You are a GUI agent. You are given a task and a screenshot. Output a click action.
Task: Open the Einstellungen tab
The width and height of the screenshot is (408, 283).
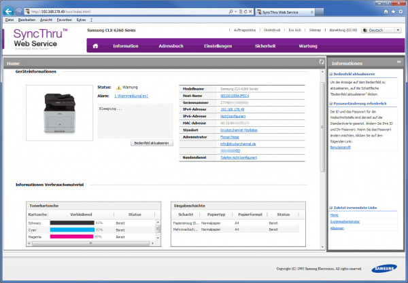[218, 46]
